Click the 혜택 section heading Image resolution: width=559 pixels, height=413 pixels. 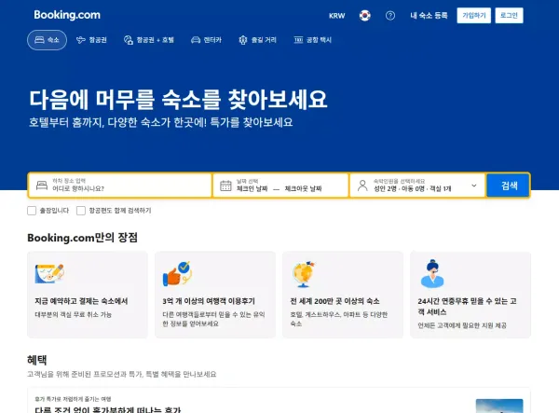pyautogui.click(x=37, y=360)
